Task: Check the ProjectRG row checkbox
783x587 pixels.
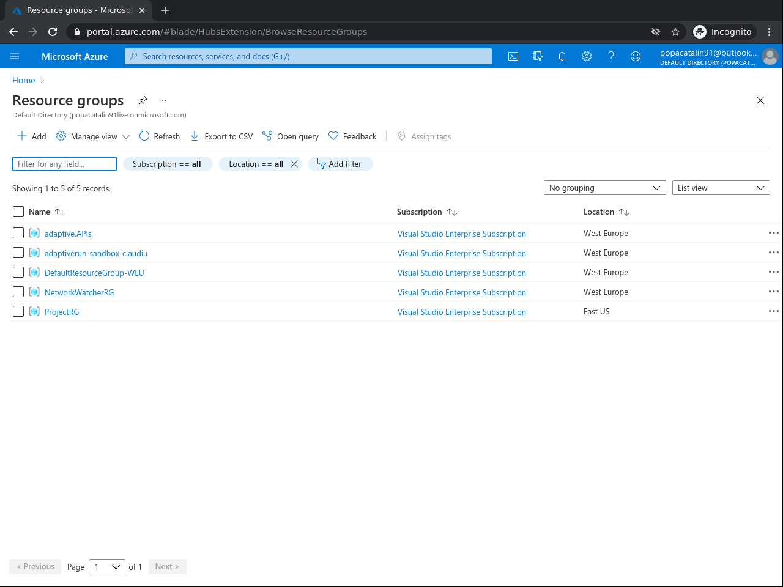Action: pyautogui.click(x=18, y=311)
